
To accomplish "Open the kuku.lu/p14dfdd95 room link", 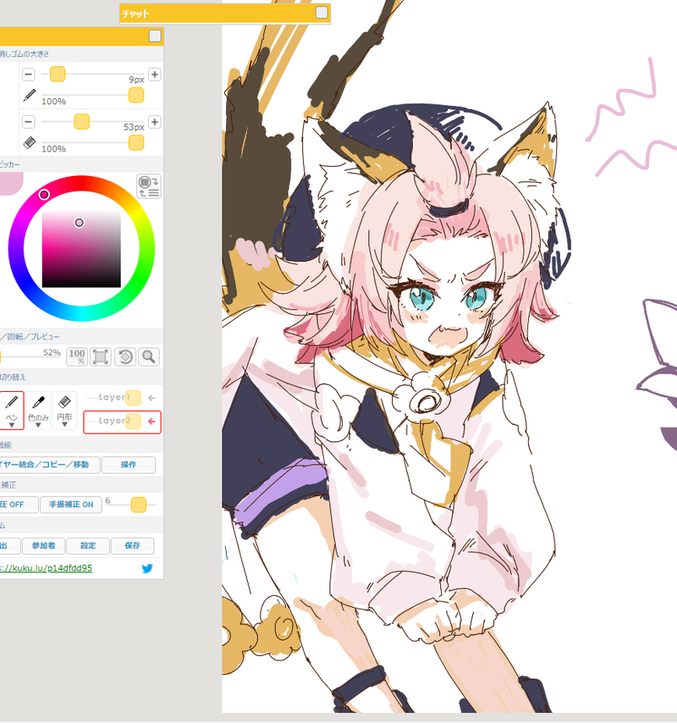I will click(x=46, y=568).
